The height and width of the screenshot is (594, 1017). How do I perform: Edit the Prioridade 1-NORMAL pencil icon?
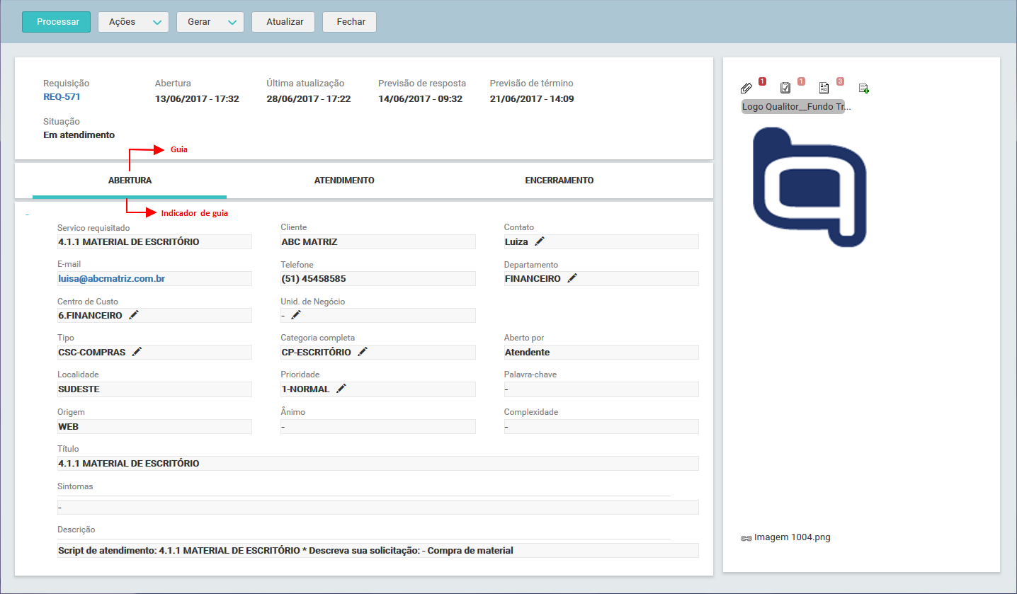tap(341, 389)
